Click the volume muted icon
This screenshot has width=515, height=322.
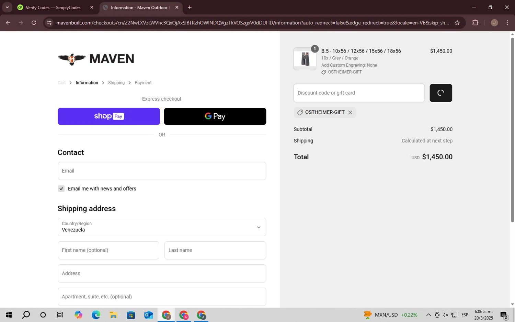445,315
